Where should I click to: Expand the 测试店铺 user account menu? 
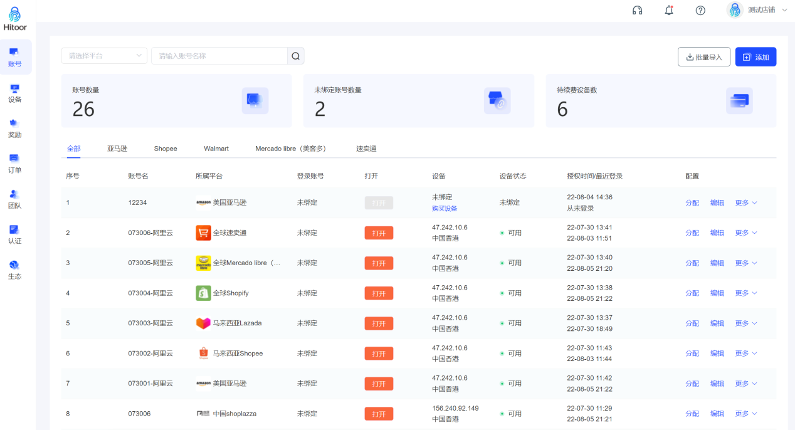pyautogui.click(x=761, y=10)
